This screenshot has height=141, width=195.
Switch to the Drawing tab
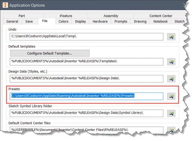140,21
